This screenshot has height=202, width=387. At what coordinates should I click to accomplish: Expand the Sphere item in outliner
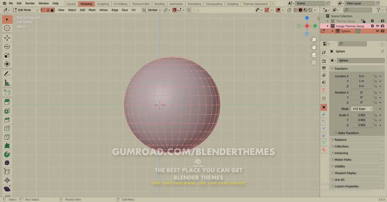click(x=332, y=31)
